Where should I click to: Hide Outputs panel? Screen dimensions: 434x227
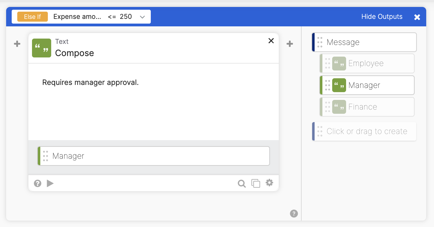[x=382, y=17]
